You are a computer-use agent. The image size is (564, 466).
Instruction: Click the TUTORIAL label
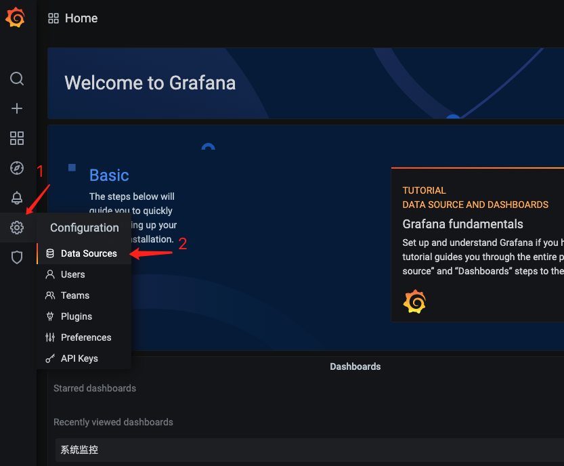(424, 190)
